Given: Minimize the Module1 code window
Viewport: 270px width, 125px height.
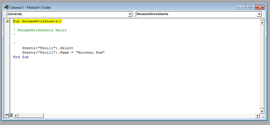Looking at the screenshot, I should pos(241,8).
